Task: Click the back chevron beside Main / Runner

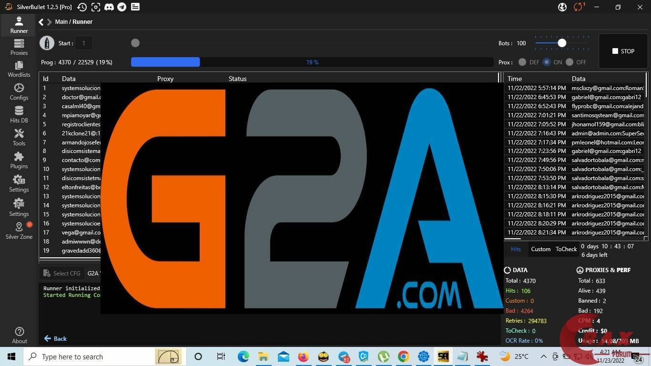Action: (x=41, y=21)
